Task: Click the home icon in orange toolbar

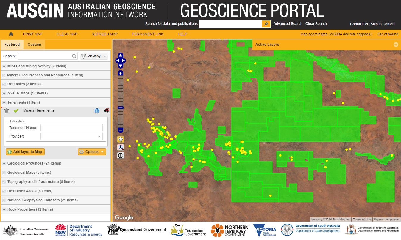Action: pyautogui.click(x=11, y=34)
